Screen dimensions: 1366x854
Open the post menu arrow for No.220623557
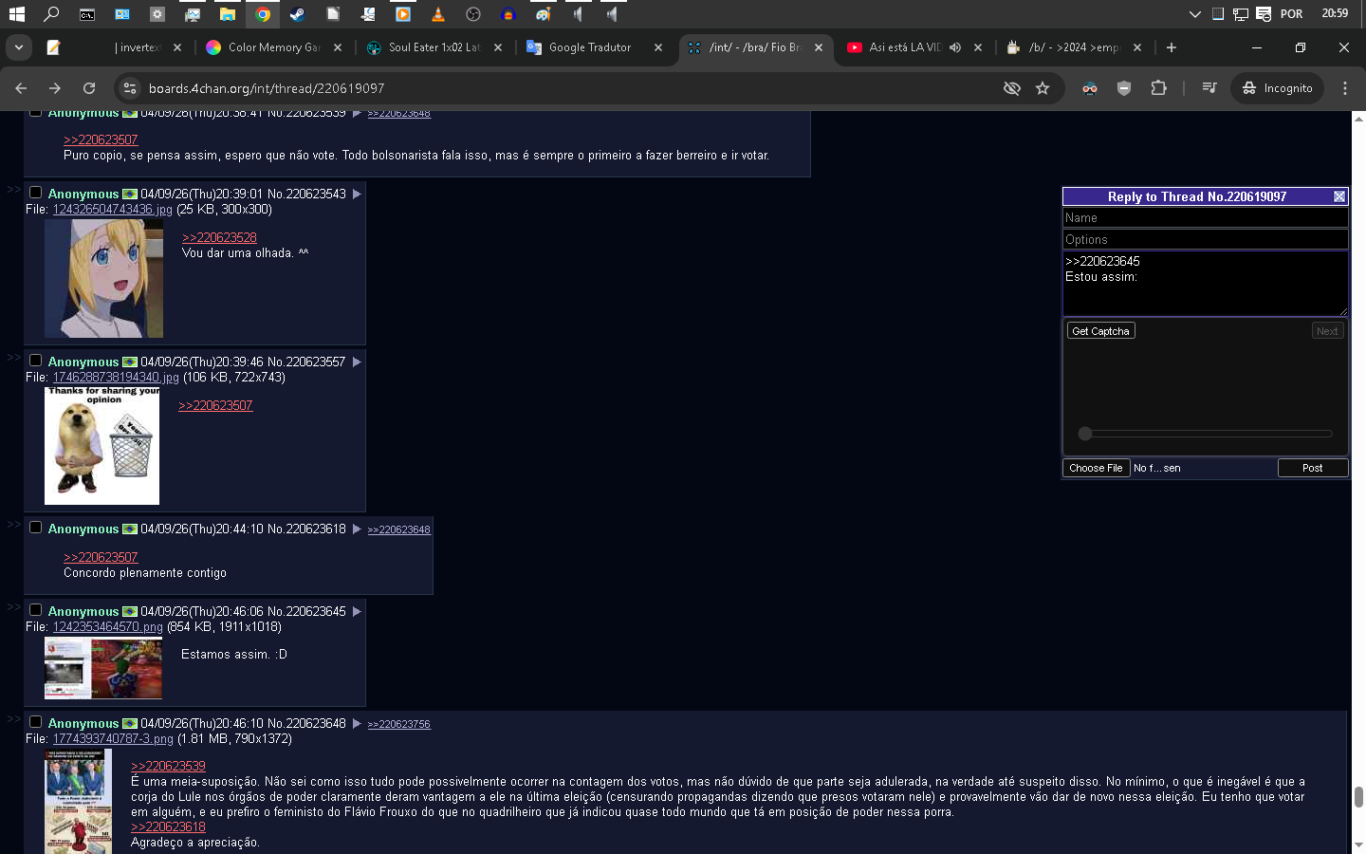(357, 362)
